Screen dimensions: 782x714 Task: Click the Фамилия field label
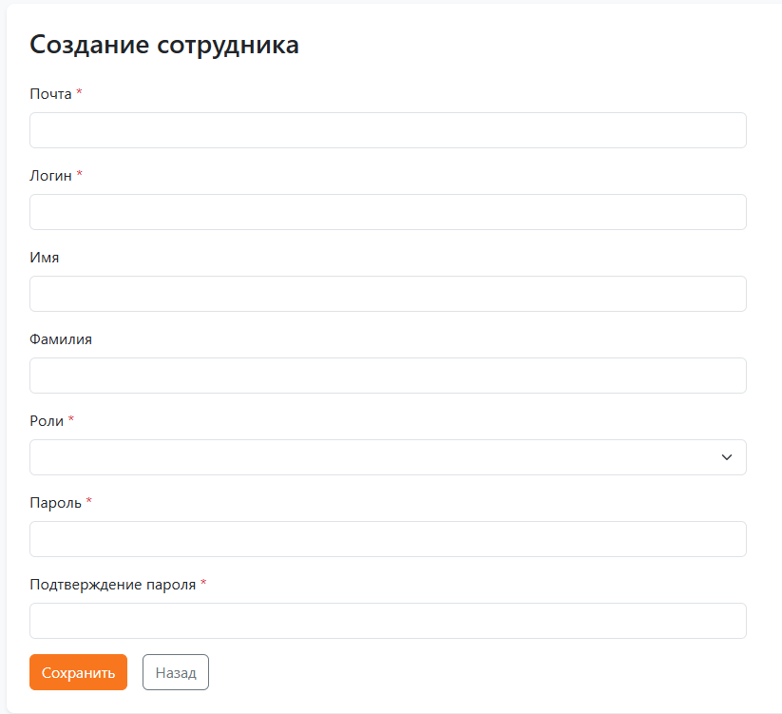coord(58,338)
